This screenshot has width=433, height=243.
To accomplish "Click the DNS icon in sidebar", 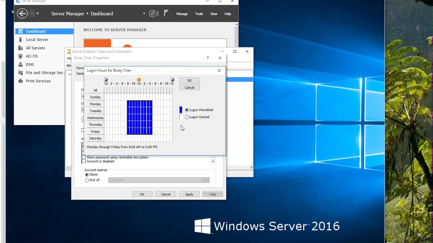I will (20, 64).
